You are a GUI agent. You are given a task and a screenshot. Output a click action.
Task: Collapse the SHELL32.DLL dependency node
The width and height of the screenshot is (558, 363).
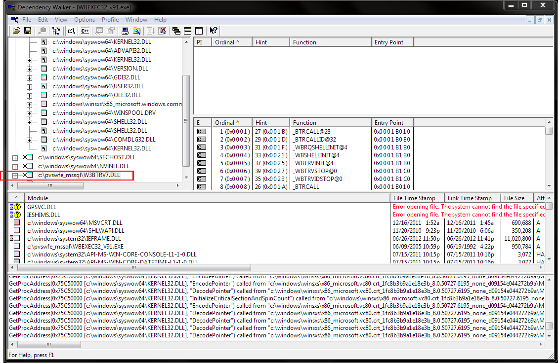[x=29, y=122]
